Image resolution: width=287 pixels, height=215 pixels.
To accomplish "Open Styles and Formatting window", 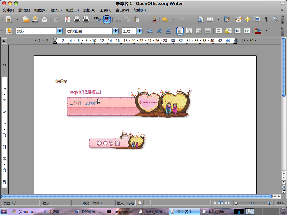I will click(x=9, y=31).
